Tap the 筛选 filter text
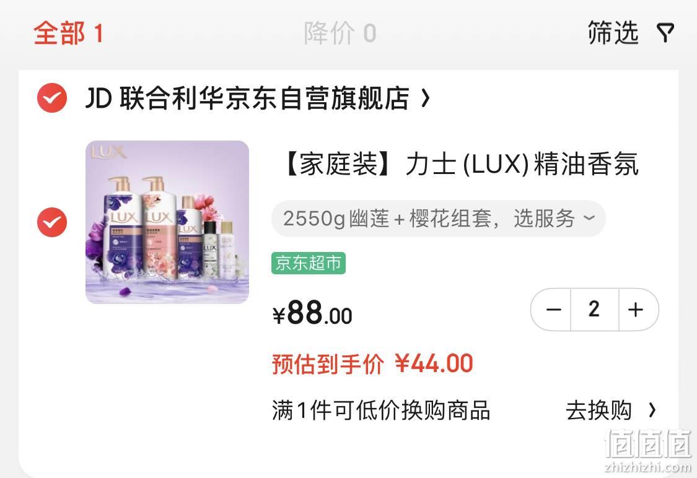Viewport: 697px width, 478px height. pyautogui.click(x=613, y=33)
